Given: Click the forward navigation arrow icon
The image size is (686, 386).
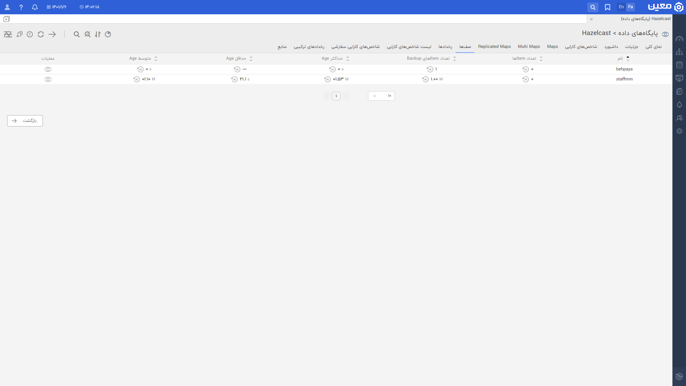Looking at the screenshot, I should [x=52, y=34].
